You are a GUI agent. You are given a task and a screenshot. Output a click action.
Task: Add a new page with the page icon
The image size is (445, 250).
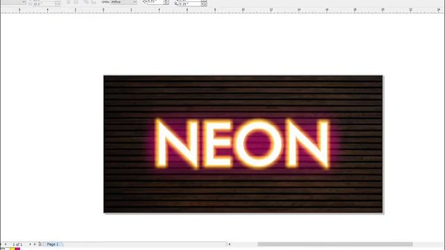(40, 244)
